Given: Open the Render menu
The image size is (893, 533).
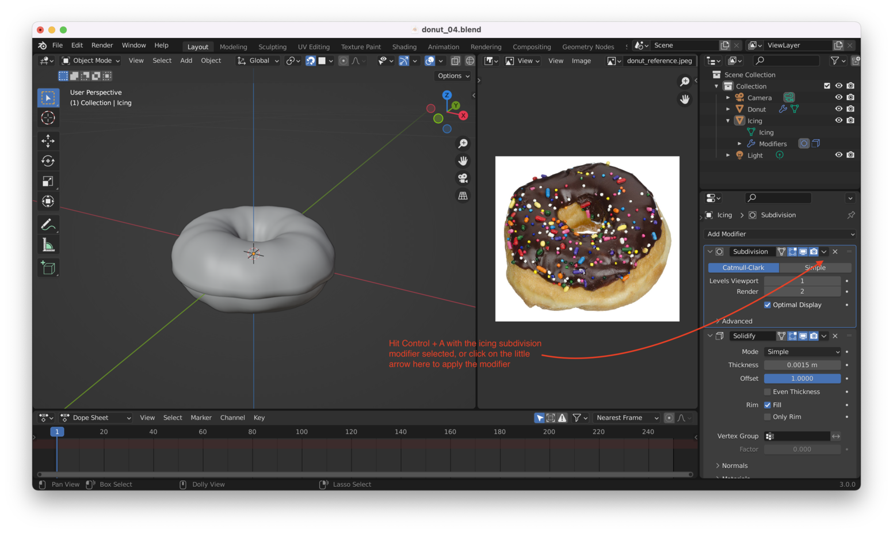Looking at the screenshot, I should click(x=102, y=45).
